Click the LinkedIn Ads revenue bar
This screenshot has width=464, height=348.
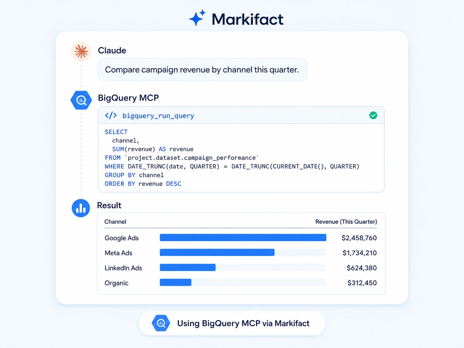pyautogui.click(x=188, y=268)
